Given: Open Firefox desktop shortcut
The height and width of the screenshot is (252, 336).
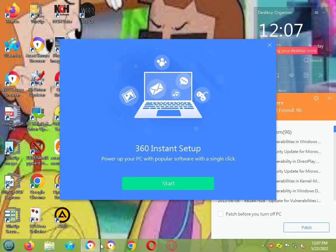Looking at the screenshot, I should click(x=12, y=13).
